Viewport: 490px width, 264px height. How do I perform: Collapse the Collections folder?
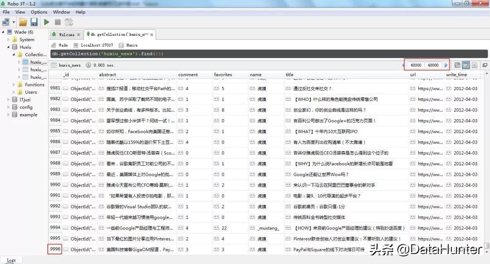click(14, 54)
